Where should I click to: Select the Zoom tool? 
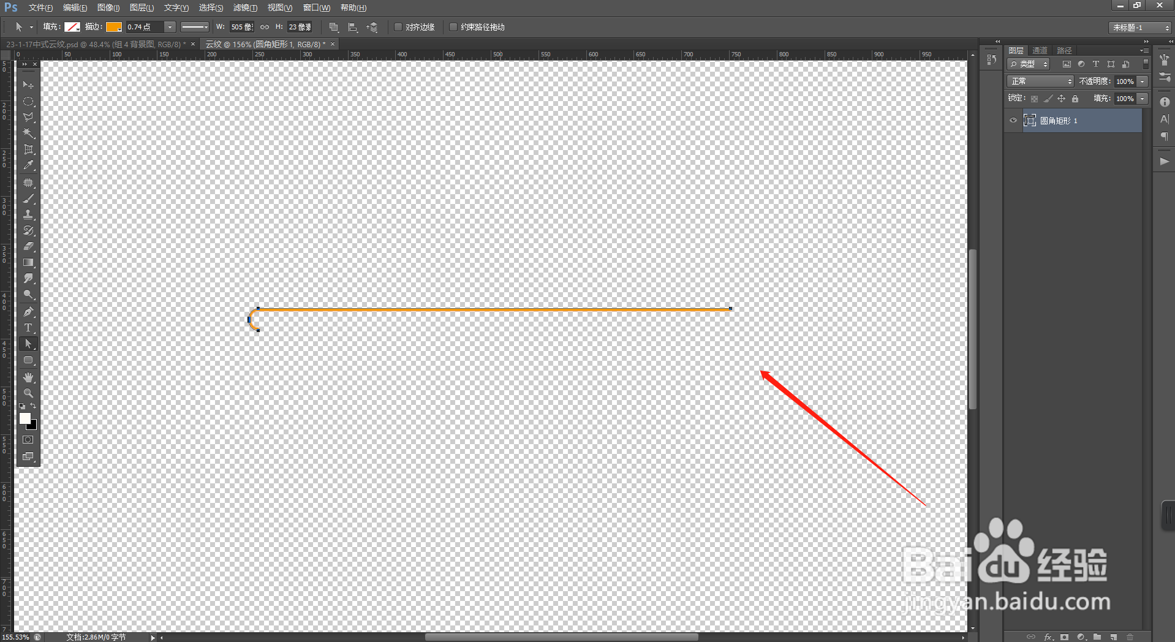[x=28, y=393]
